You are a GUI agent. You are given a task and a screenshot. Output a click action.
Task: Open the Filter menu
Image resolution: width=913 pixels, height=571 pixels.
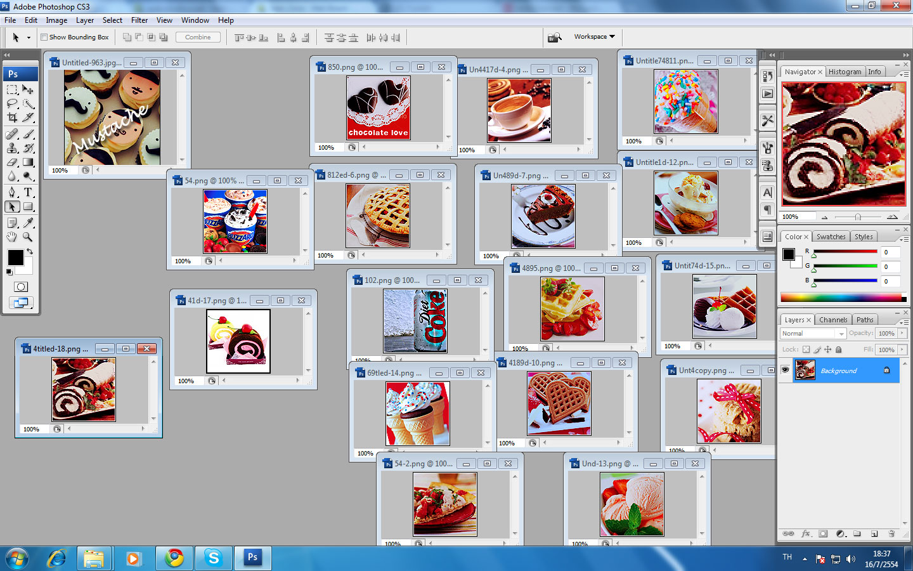tap(139, 20)
